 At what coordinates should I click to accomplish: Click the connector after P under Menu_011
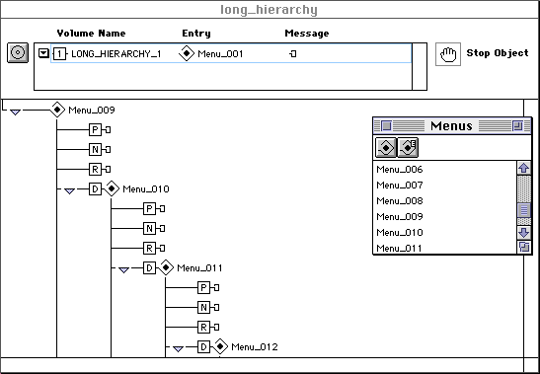click(x=216, y=287)
